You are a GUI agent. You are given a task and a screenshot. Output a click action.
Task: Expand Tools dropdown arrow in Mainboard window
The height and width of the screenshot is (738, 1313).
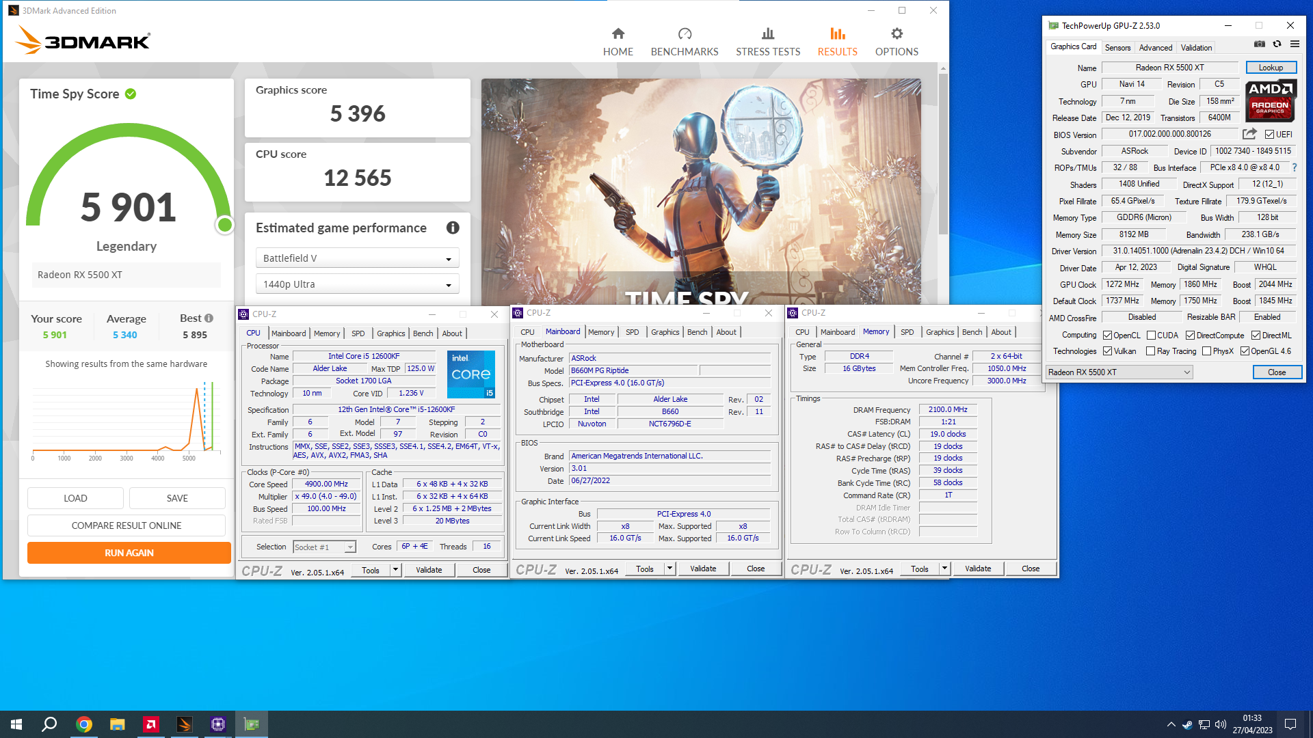tap(669, 569)
